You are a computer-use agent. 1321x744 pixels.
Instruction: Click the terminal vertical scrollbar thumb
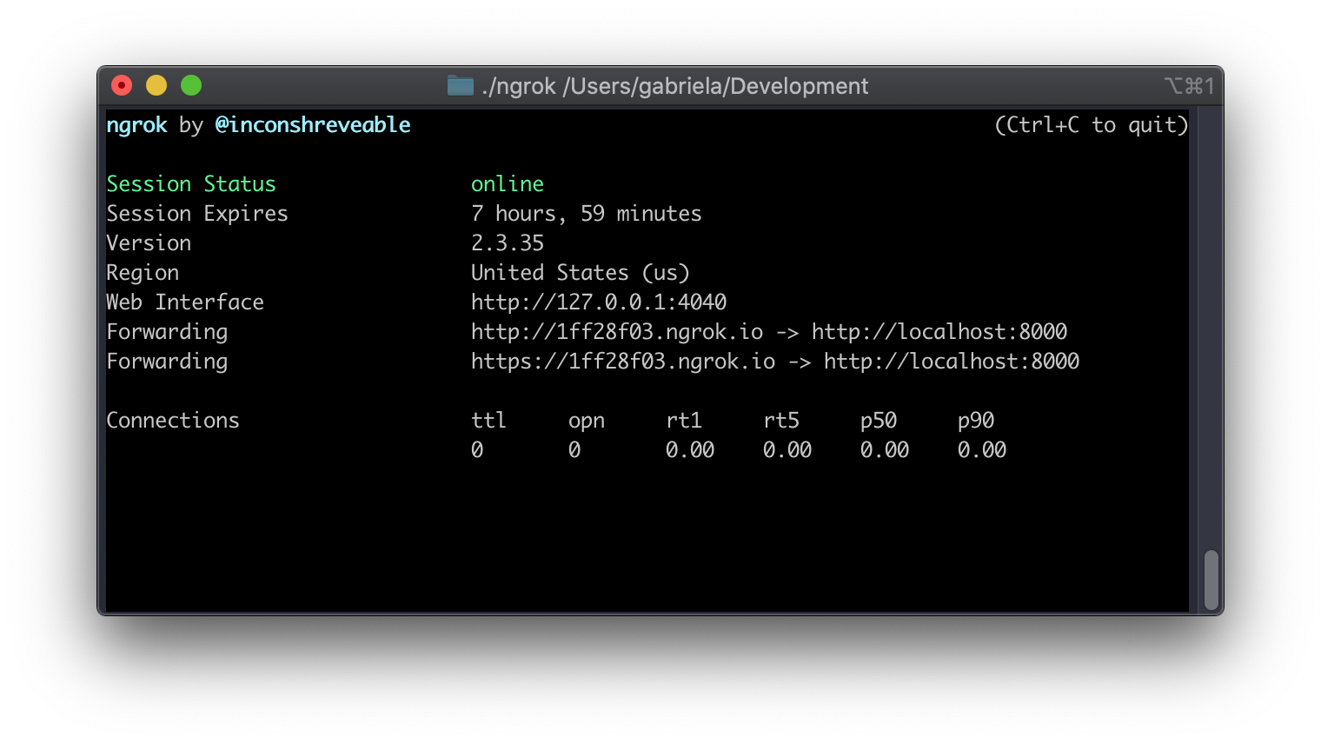click(1211, 580)
